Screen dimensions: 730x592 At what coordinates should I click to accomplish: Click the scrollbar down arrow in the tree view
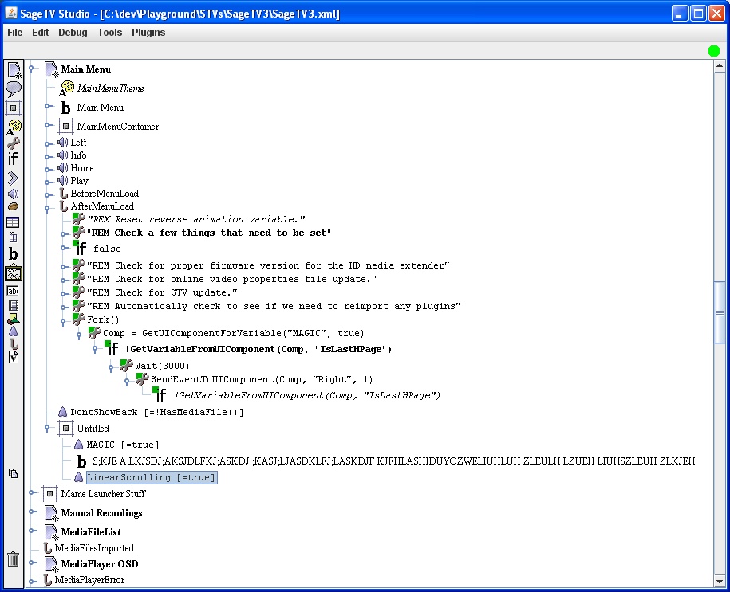720,582
